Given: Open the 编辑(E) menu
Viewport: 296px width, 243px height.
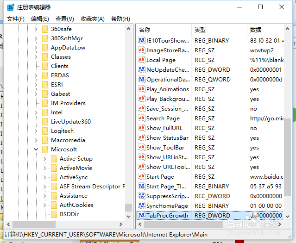Looking at the screenshot, I should [x=40, y=19].
